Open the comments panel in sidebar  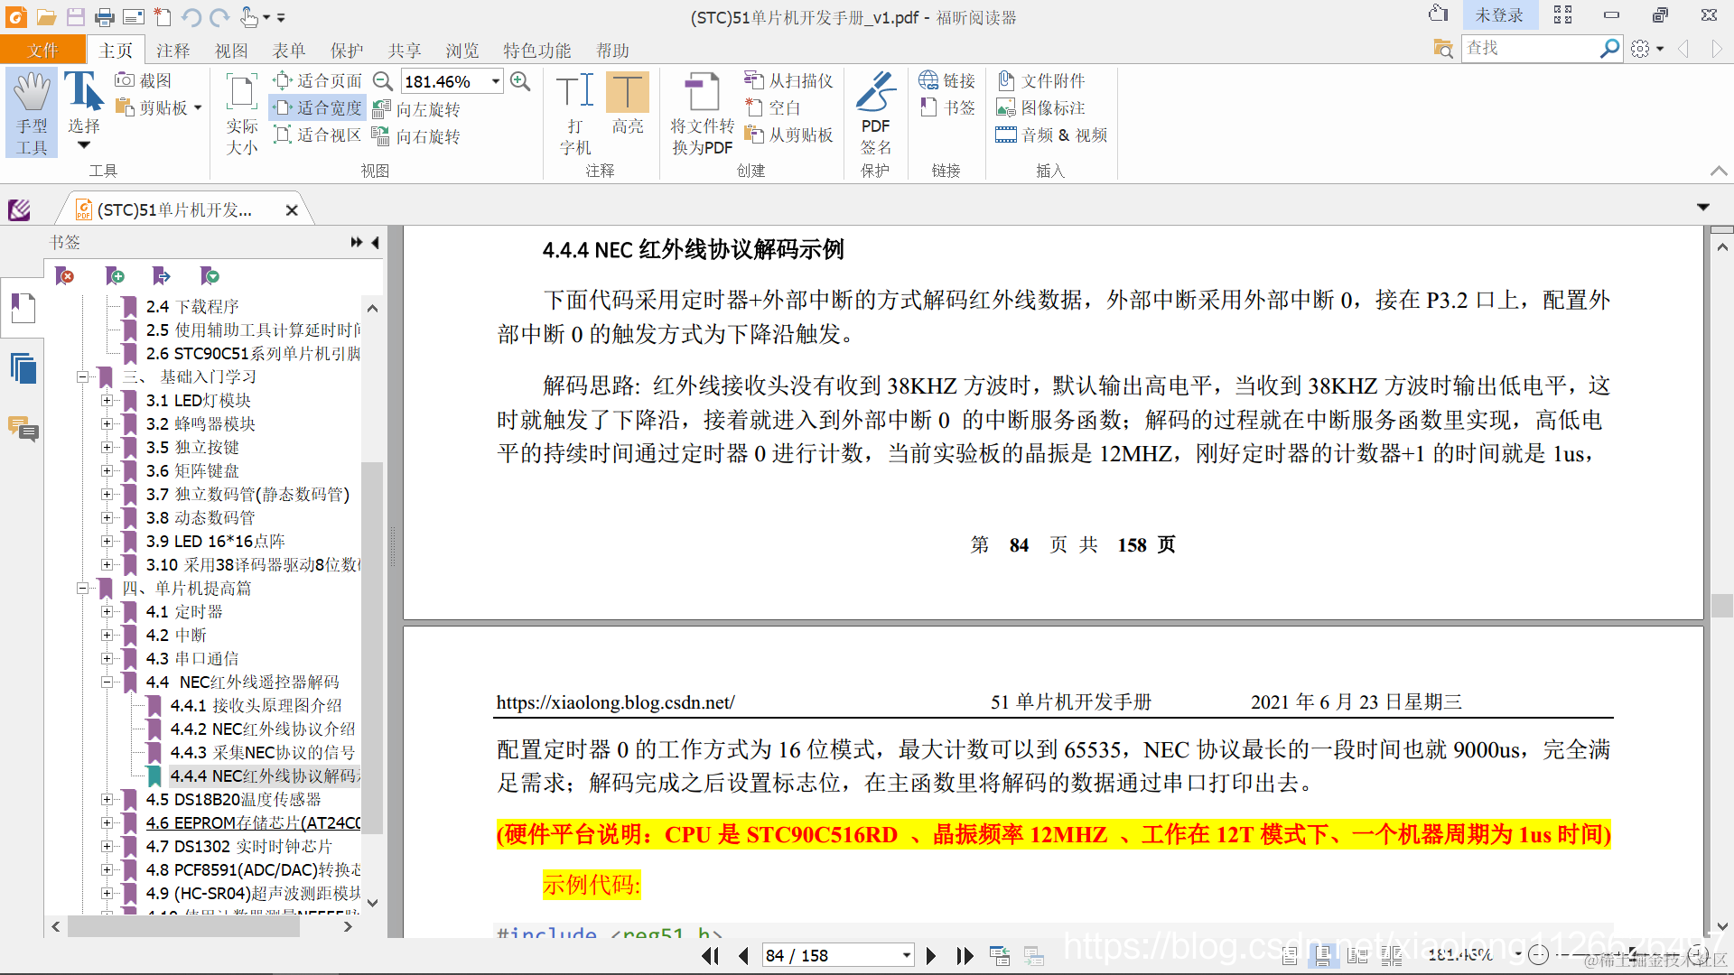point(23,428)
